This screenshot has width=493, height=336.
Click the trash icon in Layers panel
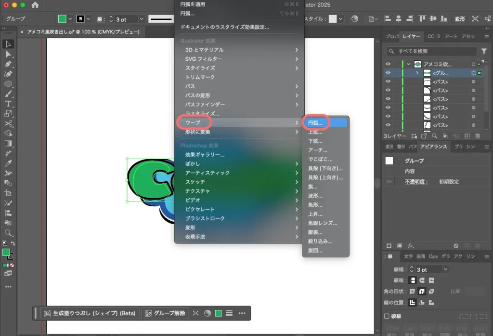point(478,136)
